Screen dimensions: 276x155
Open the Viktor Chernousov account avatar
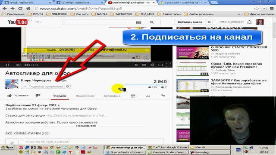260,22
